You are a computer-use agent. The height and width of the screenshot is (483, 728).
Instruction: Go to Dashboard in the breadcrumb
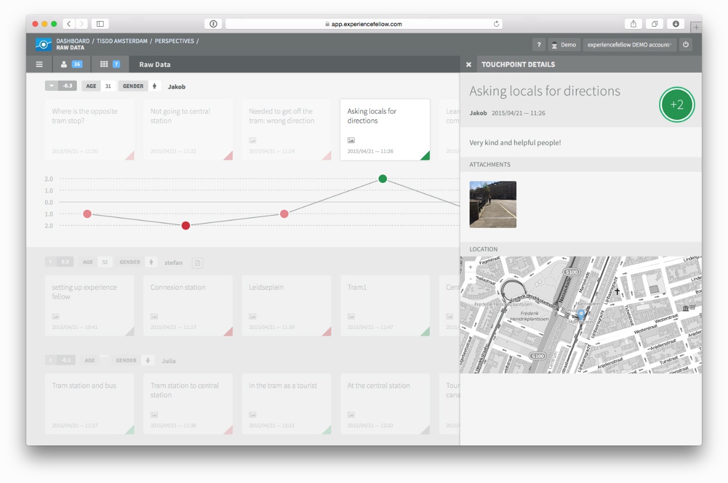[73, 41]
